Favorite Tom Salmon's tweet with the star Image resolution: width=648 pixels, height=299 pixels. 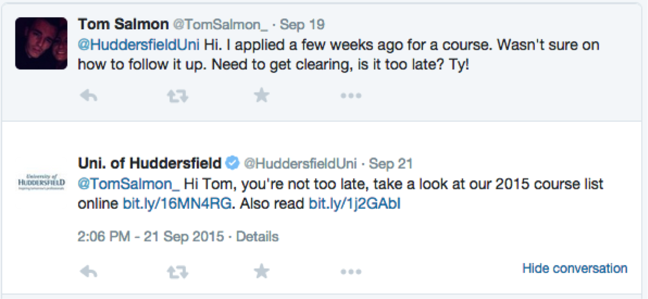tap(261, 95)
